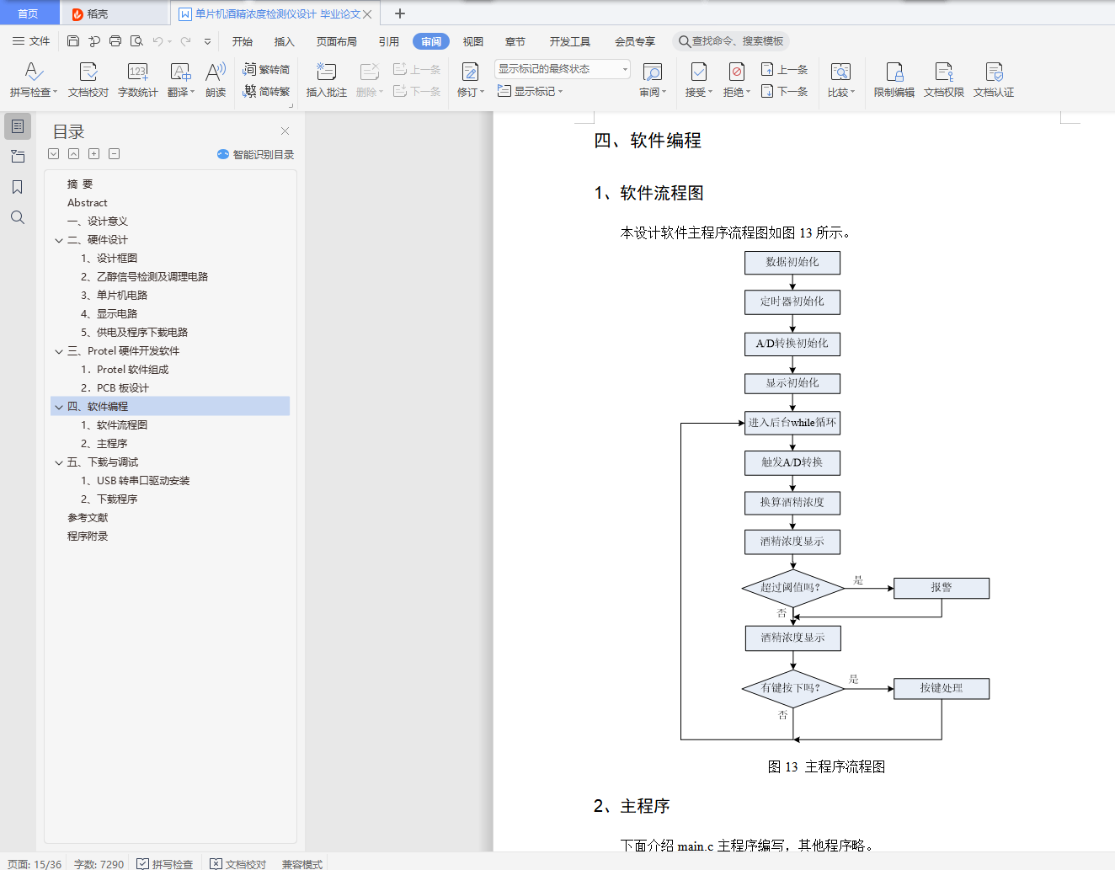Go to previous change, 上一条 beside 拒绝
The height and width of the screenshot is (870, 1115).
tap(784, 69)
